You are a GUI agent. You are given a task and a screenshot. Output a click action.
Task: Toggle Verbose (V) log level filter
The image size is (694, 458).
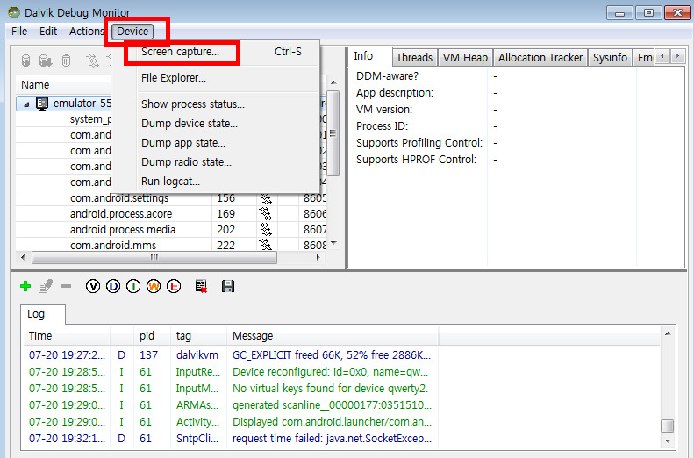click(x=93, y=286)
